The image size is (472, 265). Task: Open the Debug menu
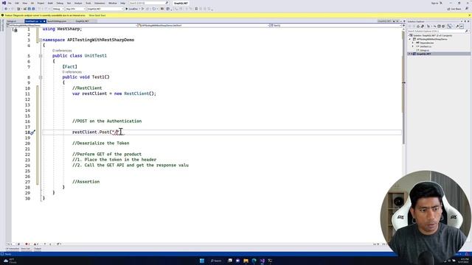60,3
